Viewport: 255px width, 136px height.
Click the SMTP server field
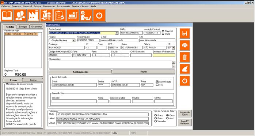pyautogui.click(x=125, y=85)
